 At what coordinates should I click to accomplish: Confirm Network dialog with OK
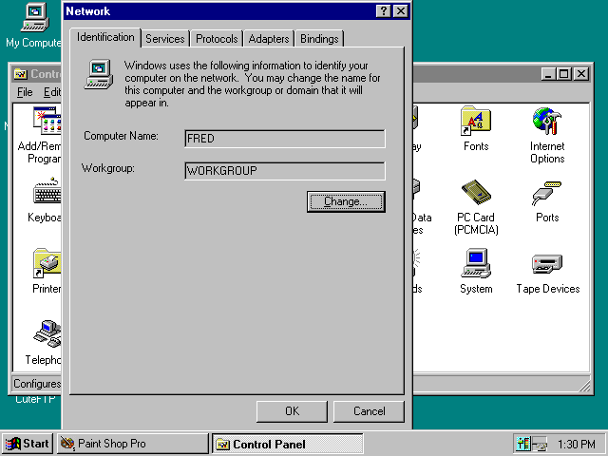tap(292, 411)
